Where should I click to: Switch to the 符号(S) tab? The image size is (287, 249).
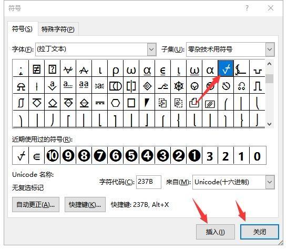[22, 29]
